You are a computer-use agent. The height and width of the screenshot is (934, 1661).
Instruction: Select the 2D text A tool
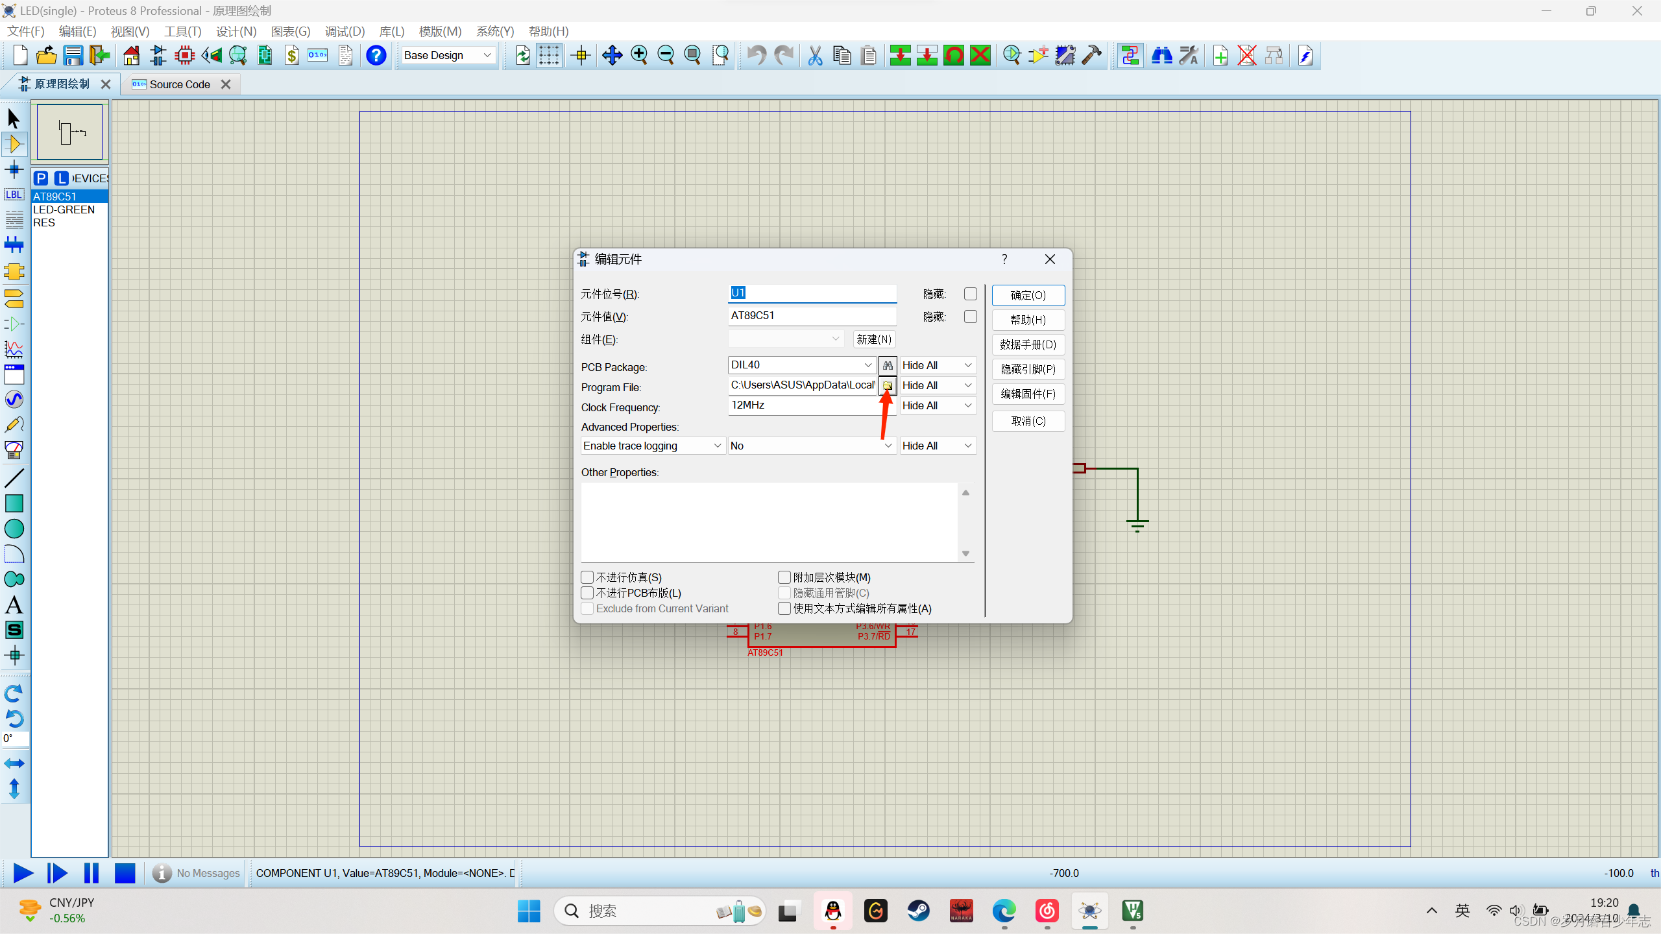point(14,605)
